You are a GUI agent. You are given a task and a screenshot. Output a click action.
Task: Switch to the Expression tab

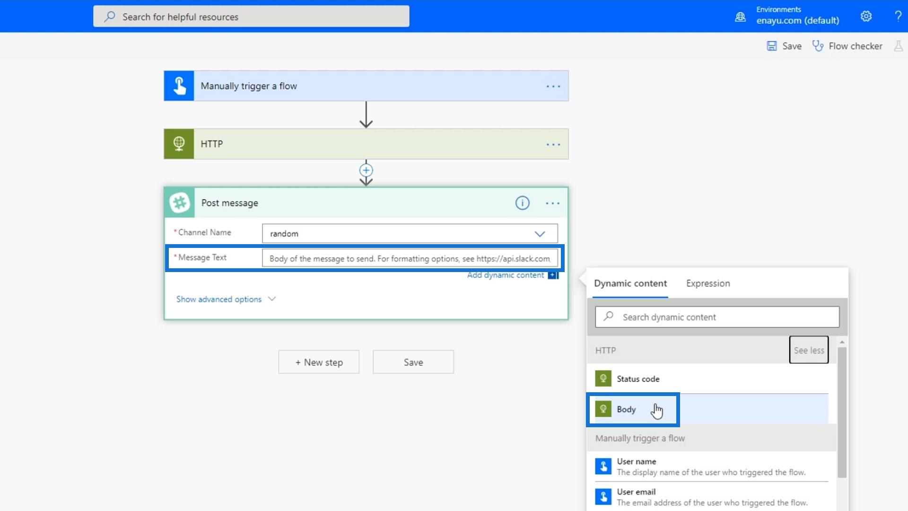pos(708,283)
